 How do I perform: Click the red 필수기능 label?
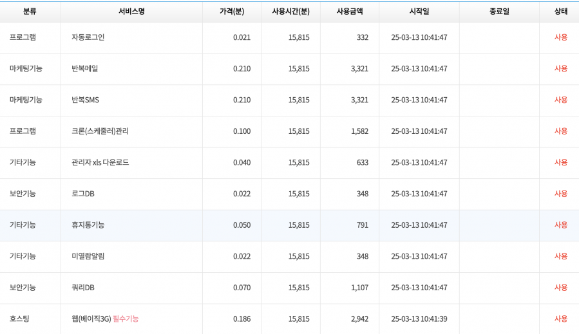point(126,319)
